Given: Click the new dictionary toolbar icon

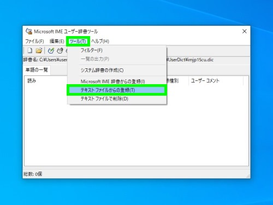Looking at the screenshot, I should coord(29,50).
